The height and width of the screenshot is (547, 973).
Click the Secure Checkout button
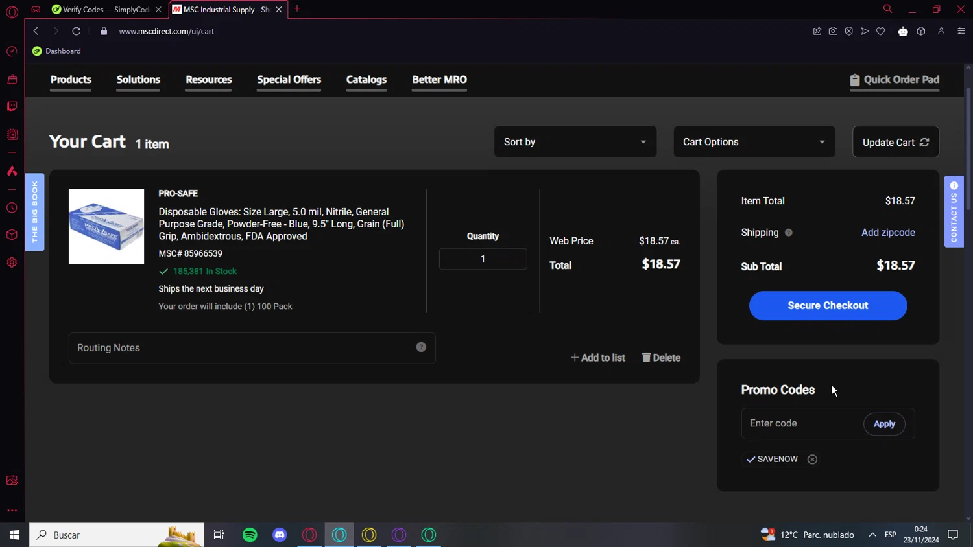click(x=828, y=305)
